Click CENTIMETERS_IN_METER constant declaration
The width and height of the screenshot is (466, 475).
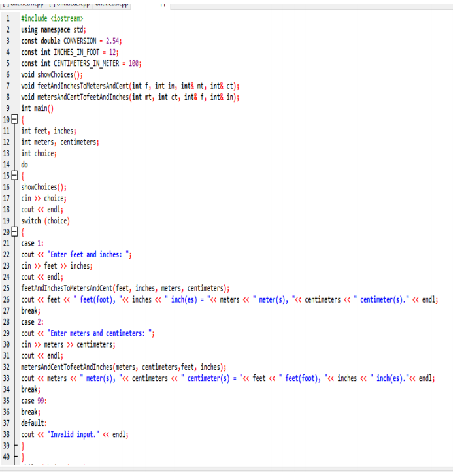pyautogui.click(x=81, y=63)
